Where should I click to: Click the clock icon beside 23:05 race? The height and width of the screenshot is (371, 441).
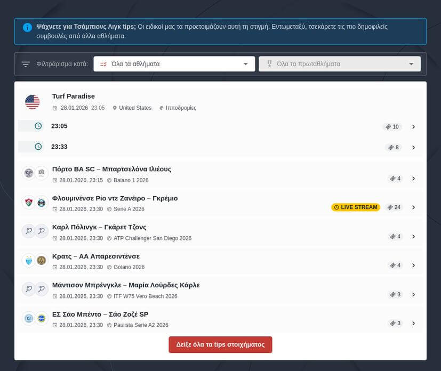tap(38, 126)
